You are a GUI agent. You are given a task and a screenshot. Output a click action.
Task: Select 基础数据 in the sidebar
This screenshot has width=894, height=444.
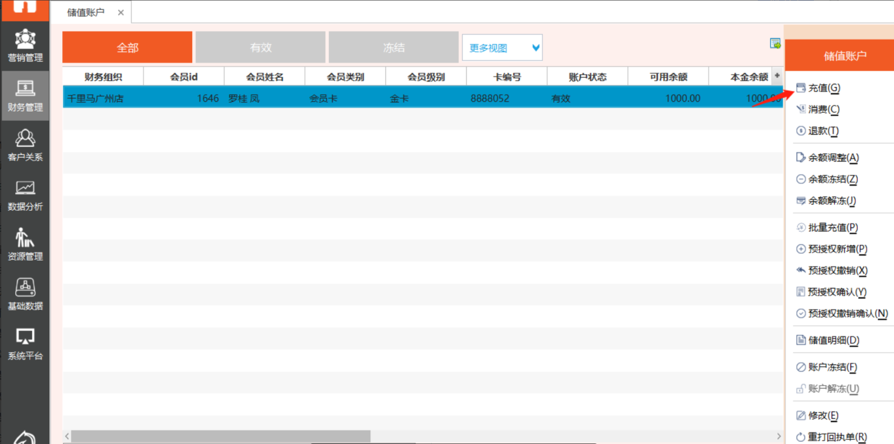click(25, 294)
